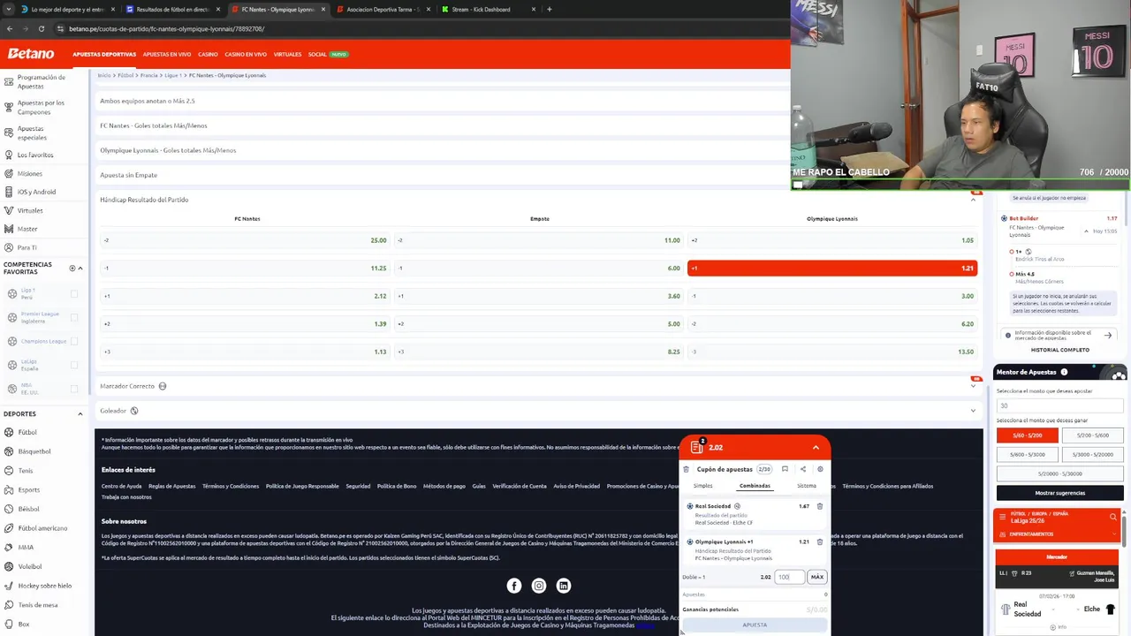Delete Olympique Lyonnais +1 selection from slip

(819, 541)
